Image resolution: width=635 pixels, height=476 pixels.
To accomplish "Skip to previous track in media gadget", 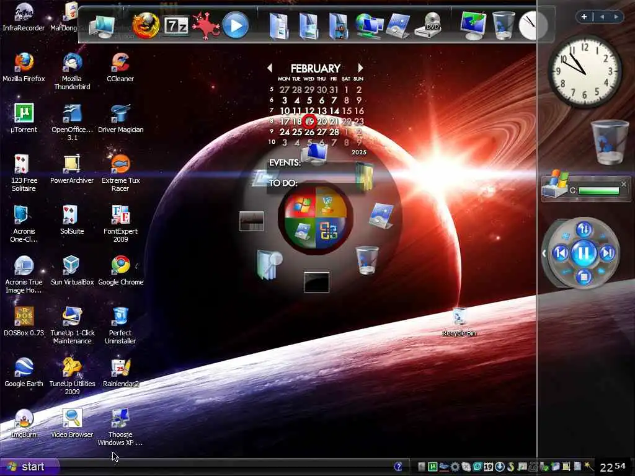I will (561, 253).
